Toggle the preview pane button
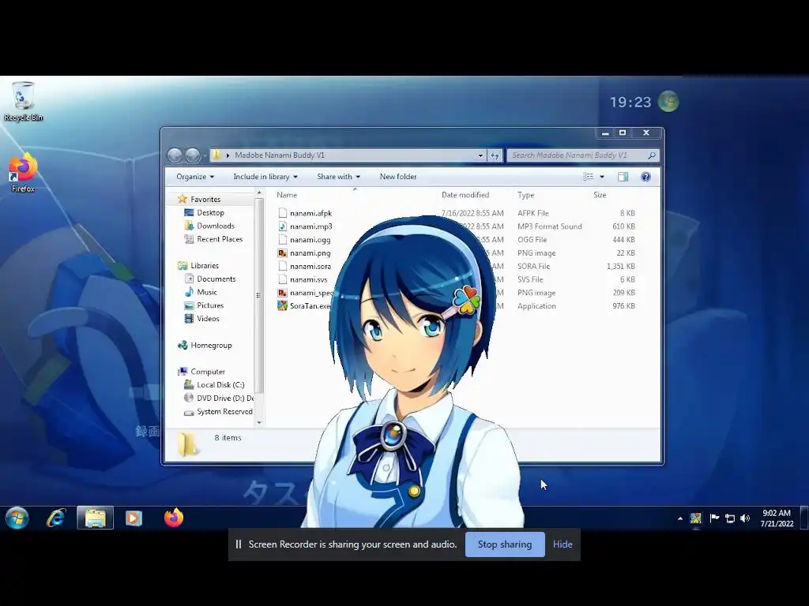The width and height of the screenshot is (809, 606). (623, 177)
